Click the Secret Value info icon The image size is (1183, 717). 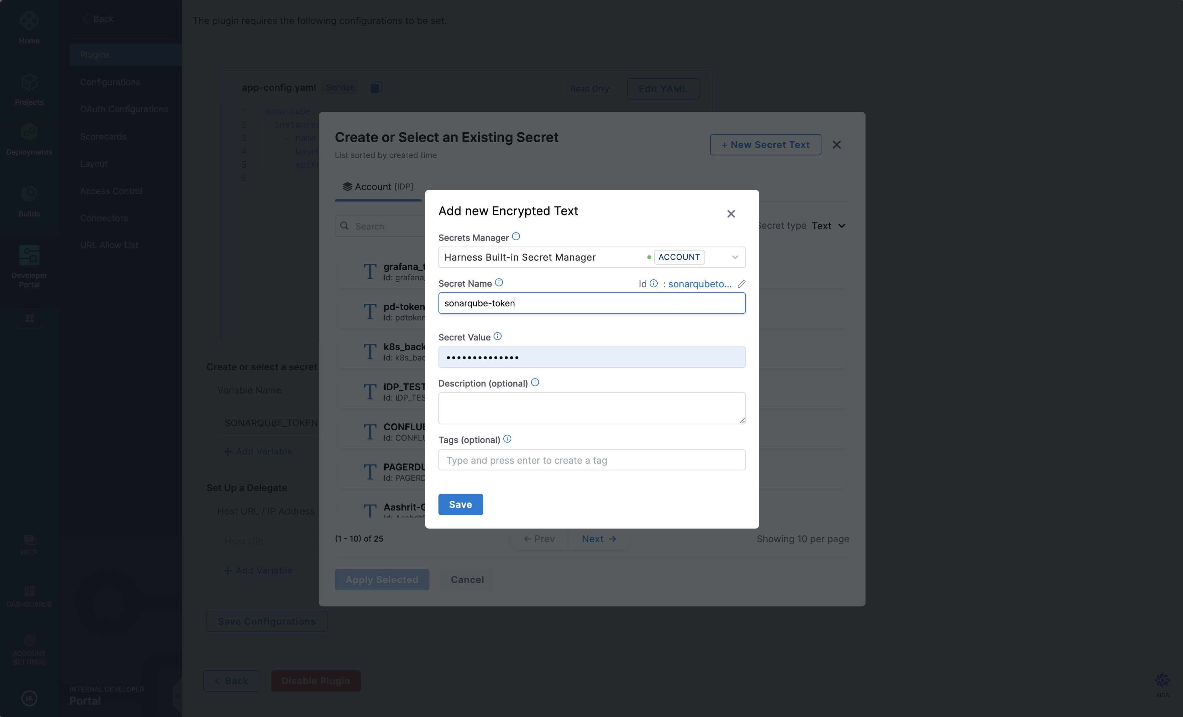[x=497, y=336]
